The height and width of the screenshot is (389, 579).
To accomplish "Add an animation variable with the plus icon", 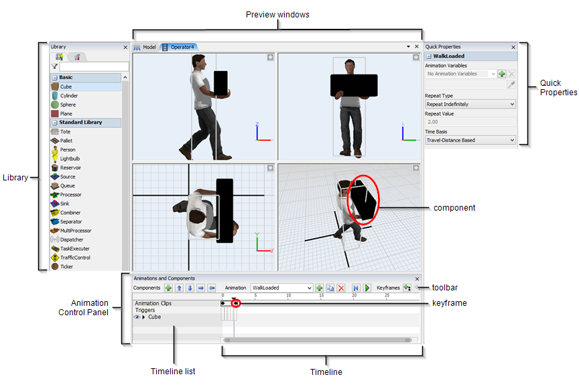I will tap(502, 74).
